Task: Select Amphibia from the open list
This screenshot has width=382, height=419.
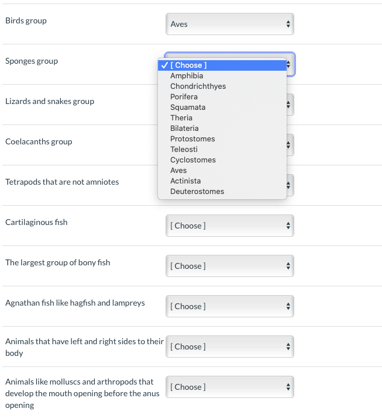Action: (x=187, y=76)
